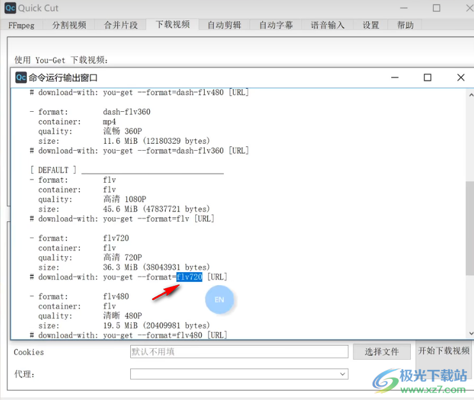Click '--format=dash-flv360 [URL]' download line
The width and height of the screenshot is (474, 400).
click(193, 151)
